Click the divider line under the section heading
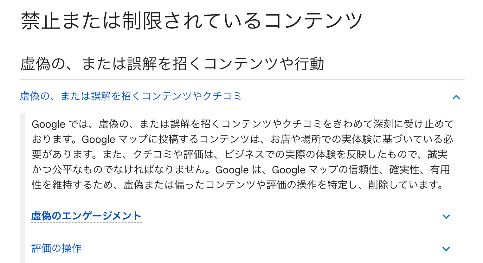This screenshot has width=483, height=263. pyautogui.click(x=242, y=80)
